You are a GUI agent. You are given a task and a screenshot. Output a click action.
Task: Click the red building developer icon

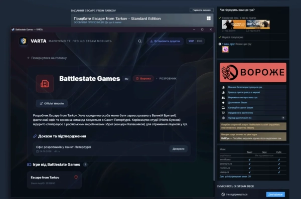click(x=45, y=84)
